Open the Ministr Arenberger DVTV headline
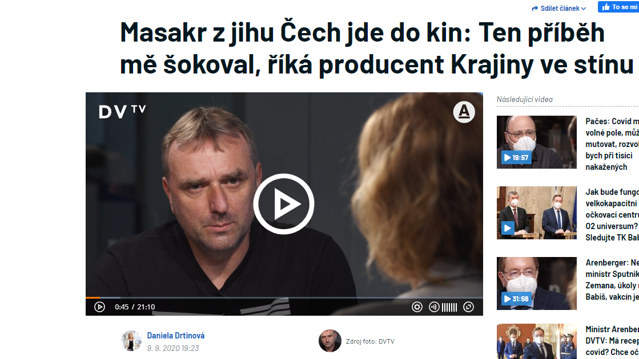639x359 pixels. [x=612, y=341]
